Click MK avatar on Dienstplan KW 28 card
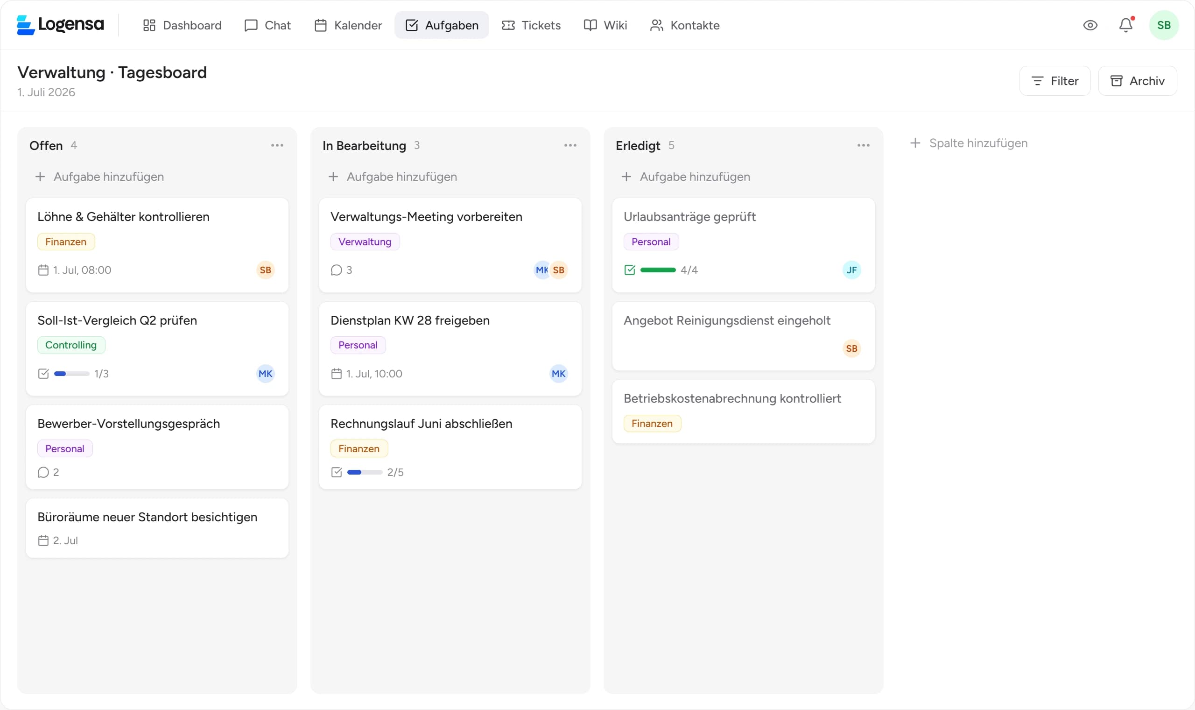Viewport: 1195px width, 710px height. coord(558,374)
